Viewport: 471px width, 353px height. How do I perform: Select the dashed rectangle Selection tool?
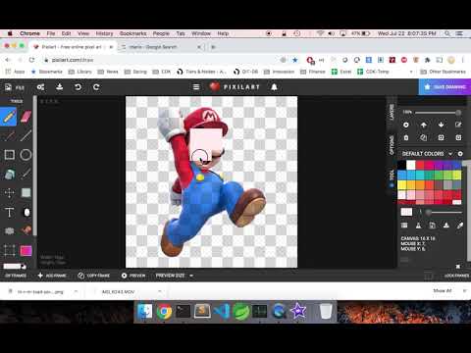point(9,251)
